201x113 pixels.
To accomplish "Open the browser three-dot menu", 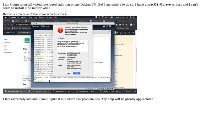I will (x=135, y=25).
